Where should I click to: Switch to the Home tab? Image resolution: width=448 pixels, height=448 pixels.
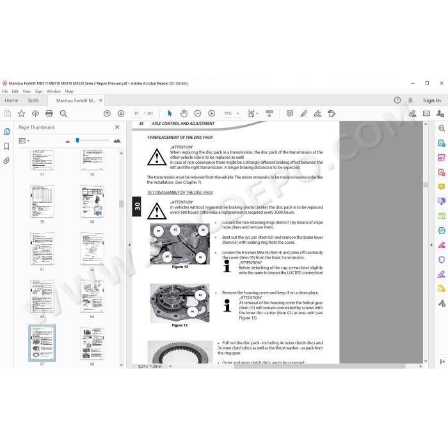click(x=12, y=100)
